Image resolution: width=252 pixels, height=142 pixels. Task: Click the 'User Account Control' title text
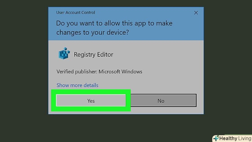[x=75, y=12]
